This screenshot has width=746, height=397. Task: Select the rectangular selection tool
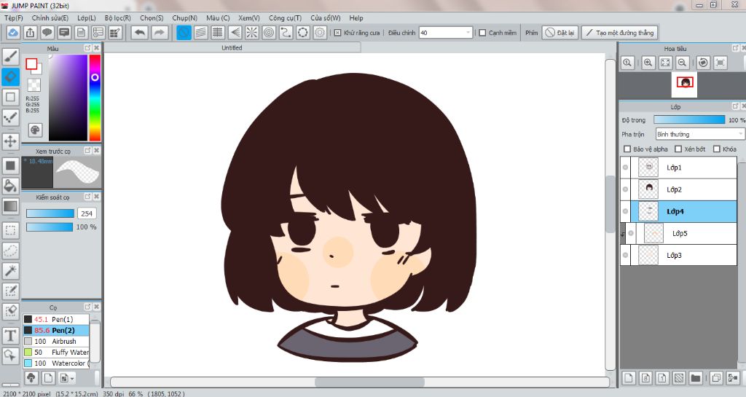pos(10,230)
